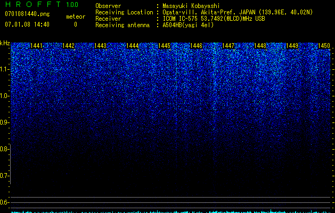Click the 0.8 kHz frequency axis label
The height and width of the screenshot is (213, 335).
pos(4,149)
